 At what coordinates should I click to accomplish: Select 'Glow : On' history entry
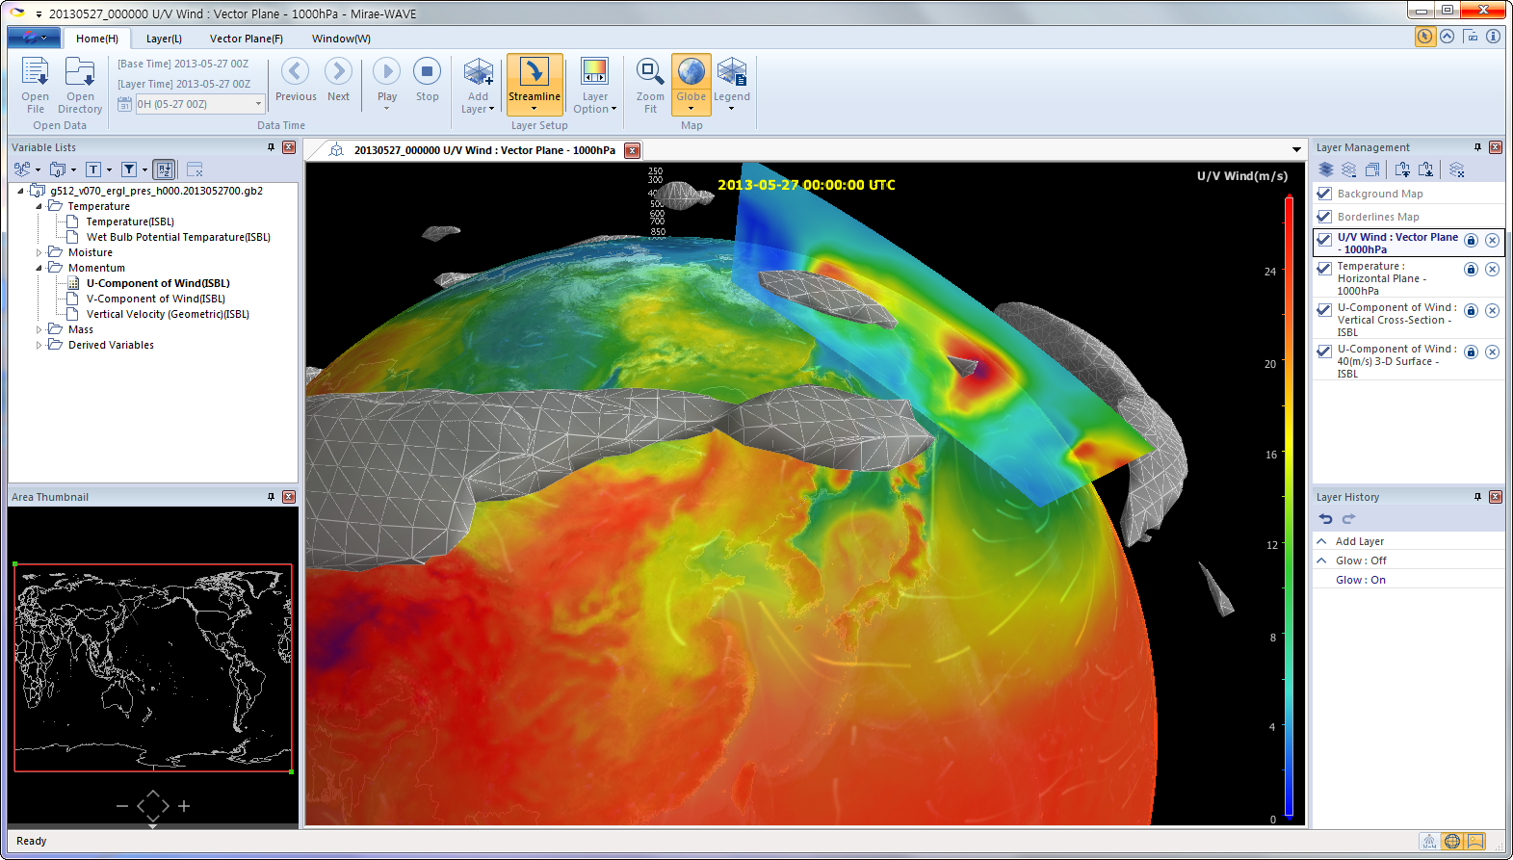click(1361, 580)
